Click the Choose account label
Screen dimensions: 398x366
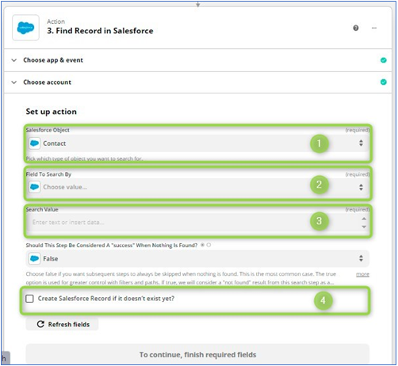48,82
